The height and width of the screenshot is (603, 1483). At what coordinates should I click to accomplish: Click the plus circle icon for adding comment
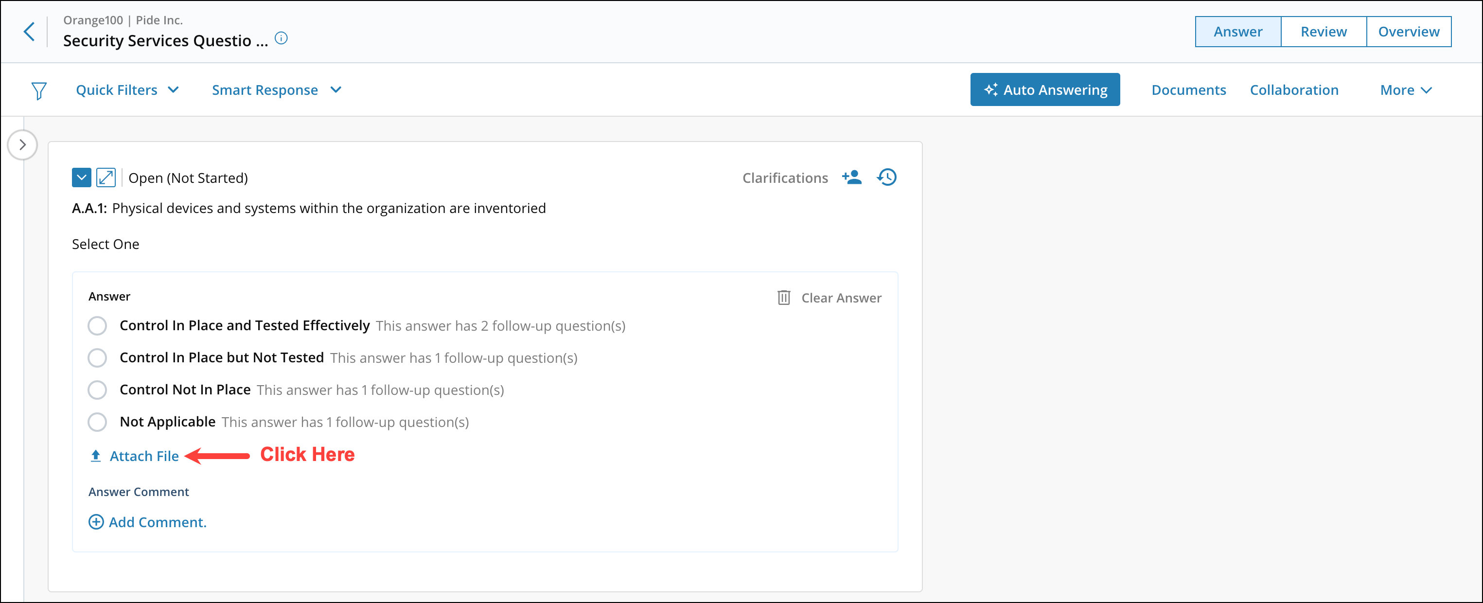pos(96,522)
